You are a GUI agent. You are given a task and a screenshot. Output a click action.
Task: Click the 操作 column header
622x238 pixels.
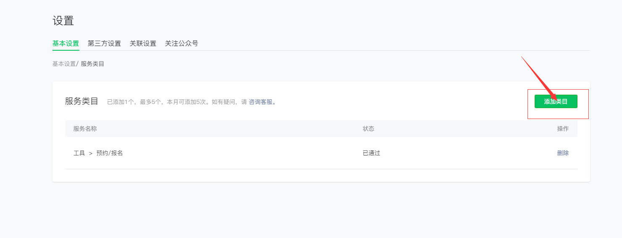coord(563,129)
